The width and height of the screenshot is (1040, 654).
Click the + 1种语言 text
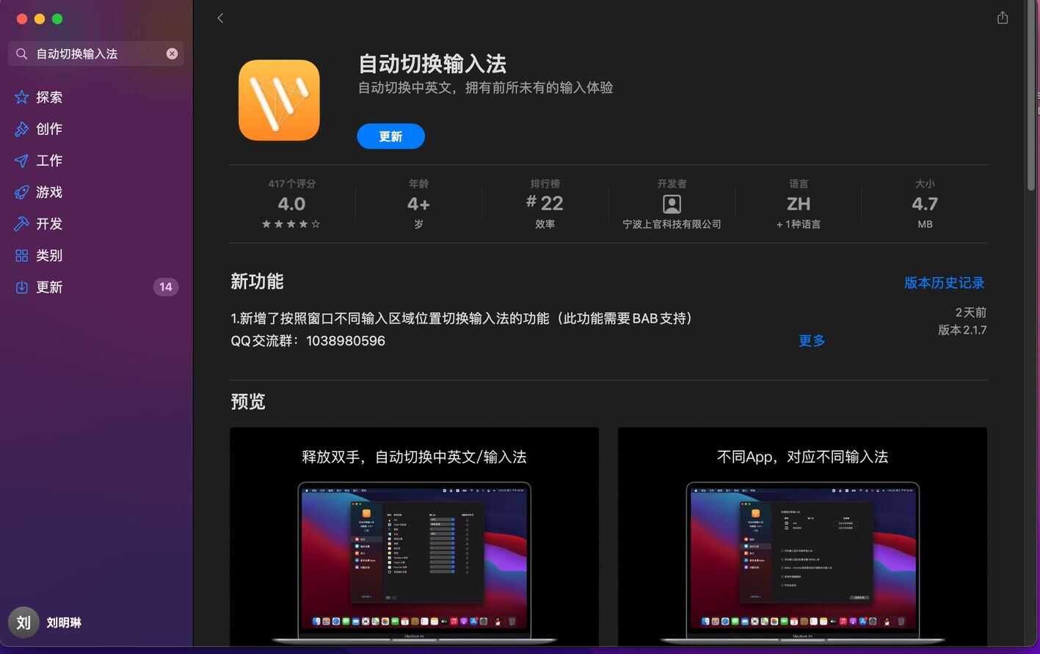[799, 224]
